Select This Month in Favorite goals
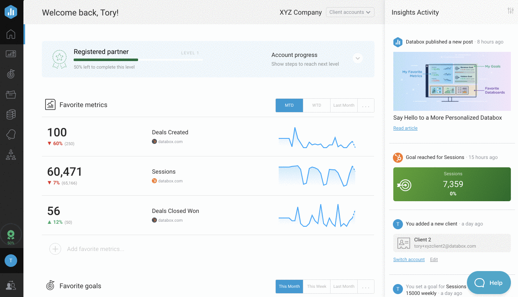Screen dimensions: 518x297 pyautogui.click(x=289, y=287)
